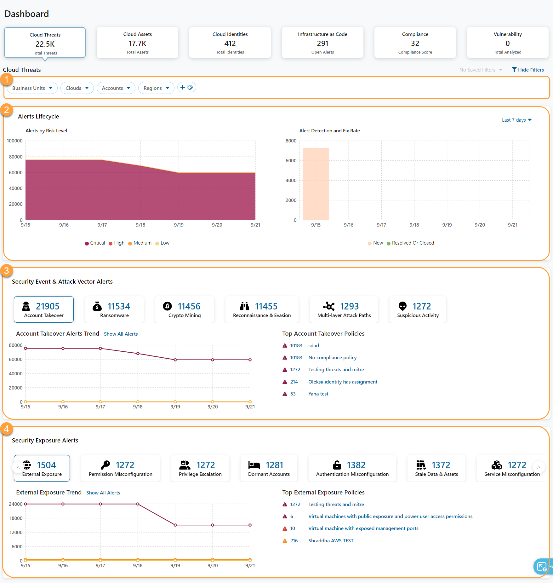The height and width of the screenshot is (583, 553).
Task: Open the Last 7 days dropdown
Action: (x=516, y=120)
